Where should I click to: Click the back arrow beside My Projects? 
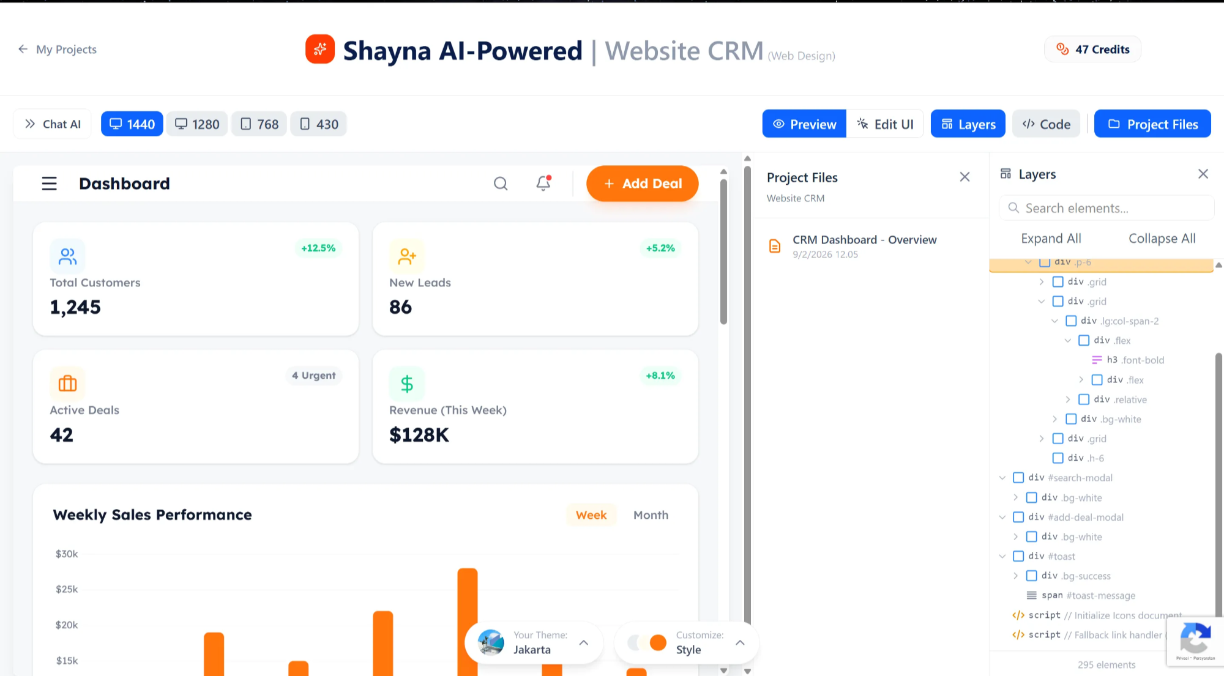[23, 49]
